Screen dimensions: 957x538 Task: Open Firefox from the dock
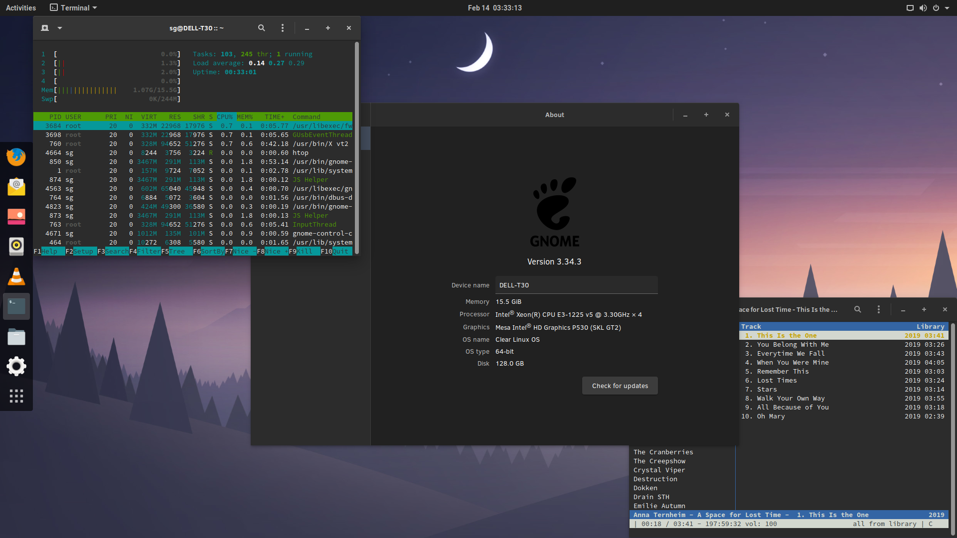coord(16,157)
